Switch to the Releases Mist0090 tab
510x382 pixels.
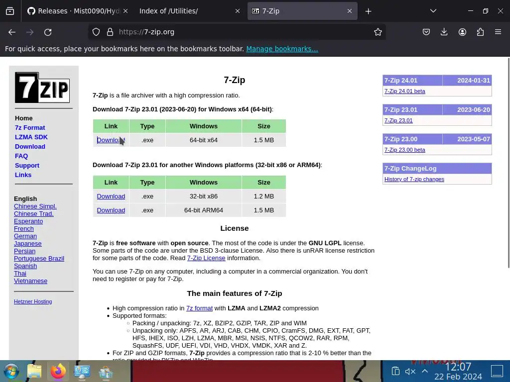[77, 11]
